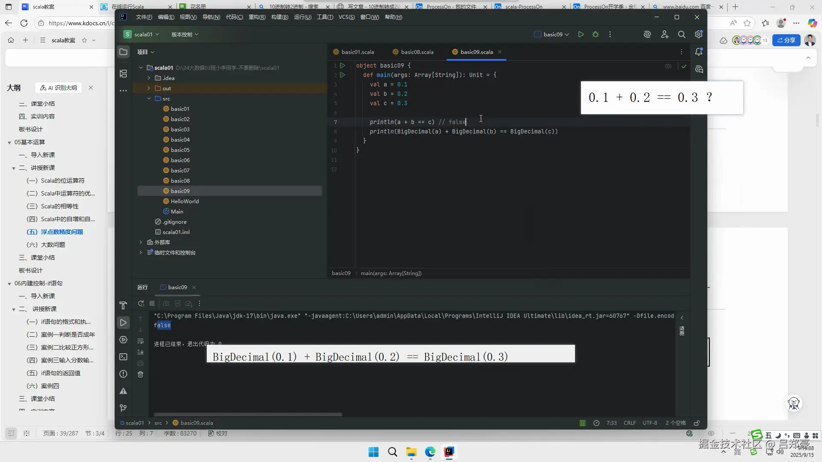822x462 pixels.
Task: Collapse the src folder
Action: [149, 99]
